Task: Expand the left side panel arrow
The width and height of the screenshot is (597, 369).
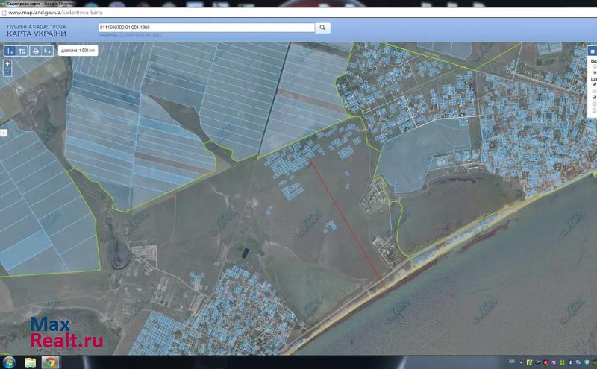Action: [3, 132]
